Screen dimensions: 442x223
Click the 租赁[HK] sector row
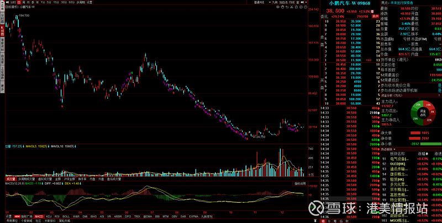pyautogui.click(x=411, y=179)
